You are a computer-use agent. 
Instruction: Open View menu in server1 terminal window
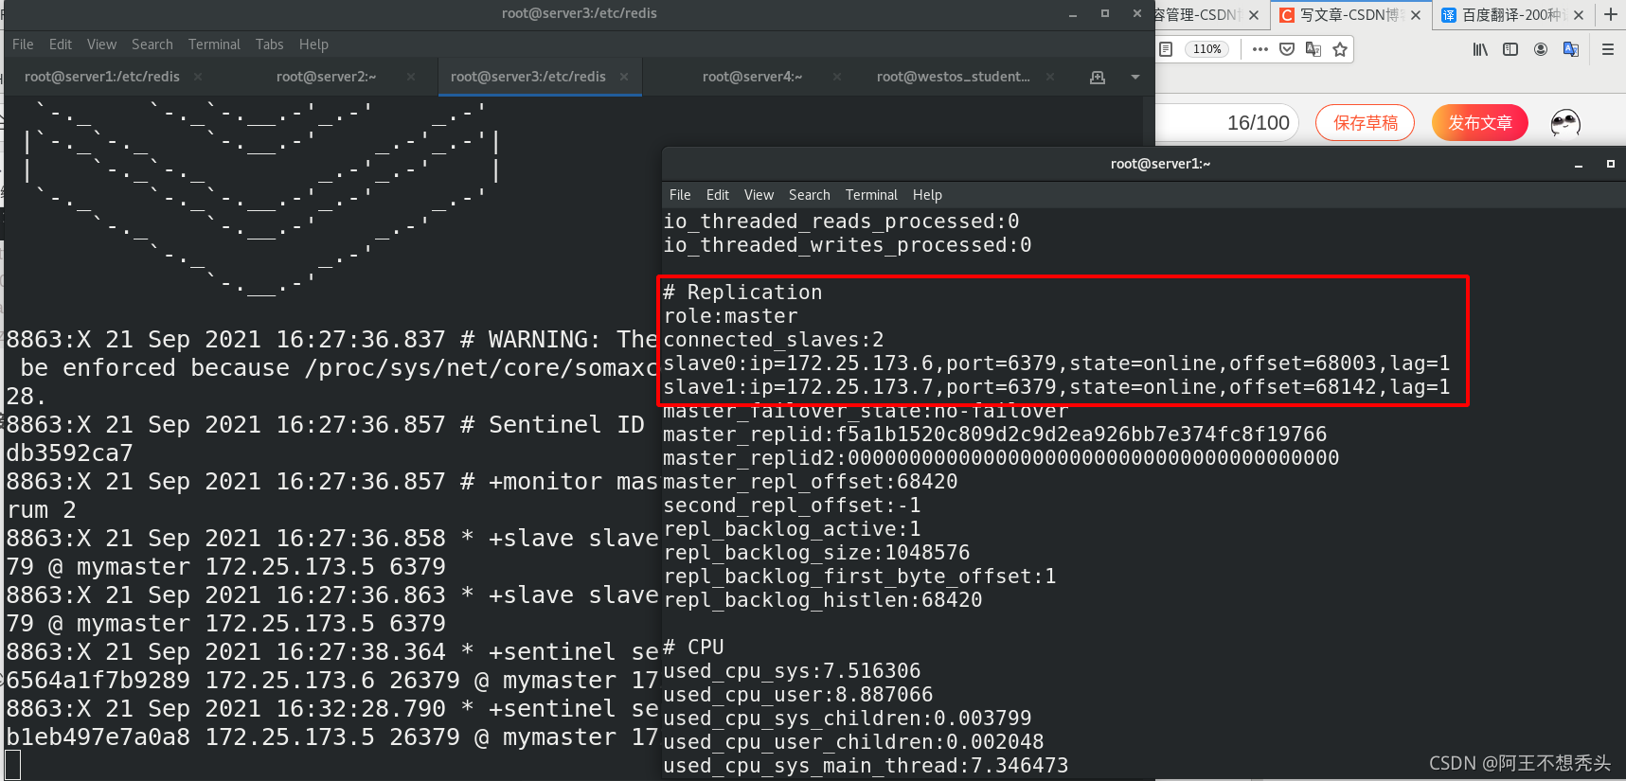click(759, 195)
